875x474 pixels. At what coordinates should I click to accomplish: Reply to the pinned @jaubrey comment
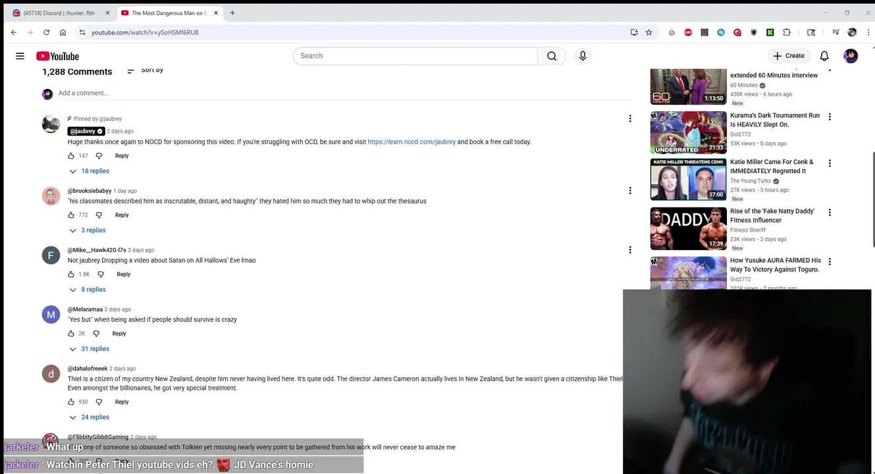coord(122,156)
